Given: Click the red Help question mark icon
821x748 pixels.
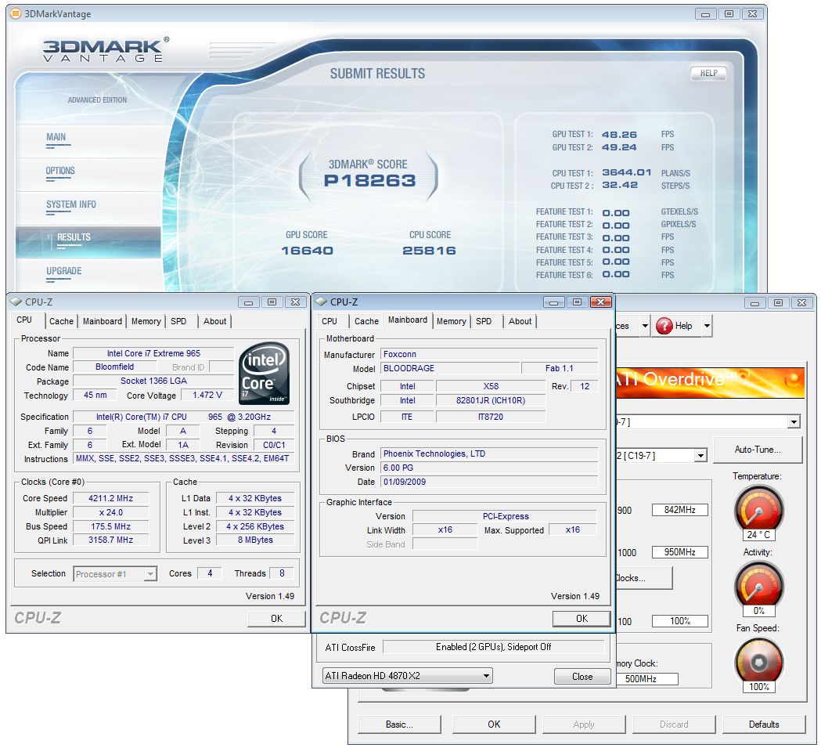Looking at the screenshot, I should click(x=664, y=326).
